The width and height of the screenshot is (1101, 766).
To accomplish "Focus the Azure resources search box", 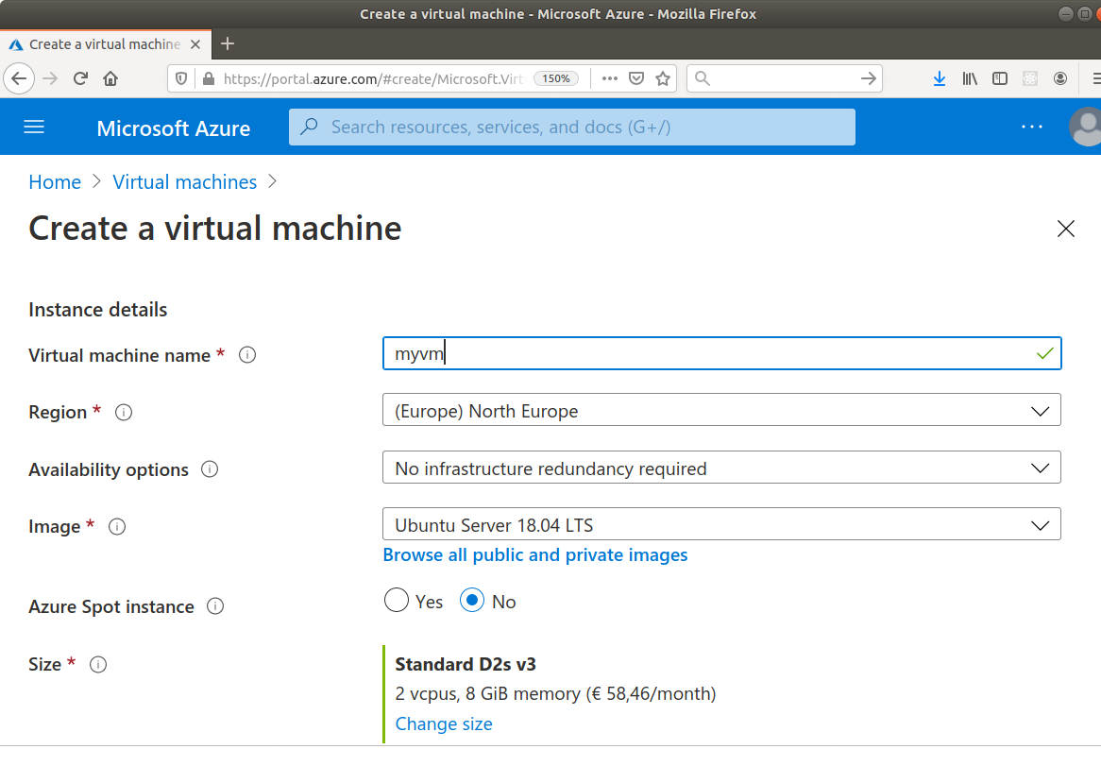I will tap(571, 128).
